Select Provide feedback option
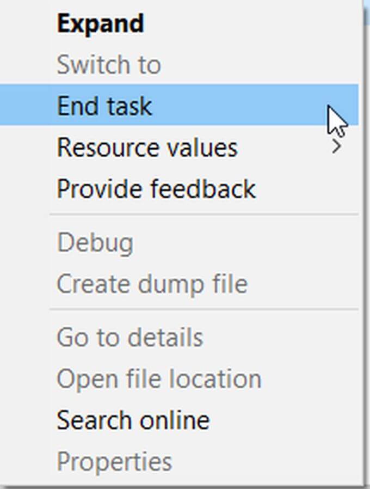The height and width of the screenshot is (489, 370). (x=156, y=189)
